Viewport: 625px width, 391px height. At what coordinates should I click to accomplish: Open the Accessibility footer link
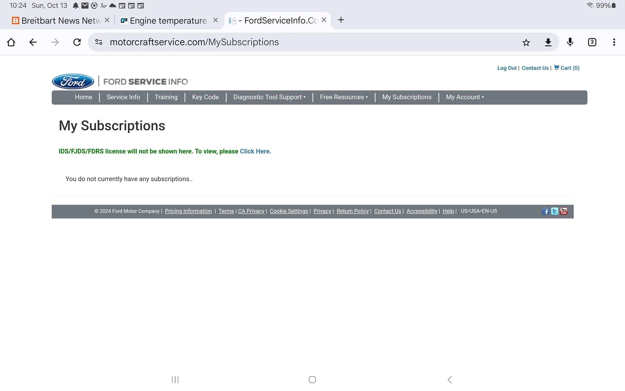[422, 211]
